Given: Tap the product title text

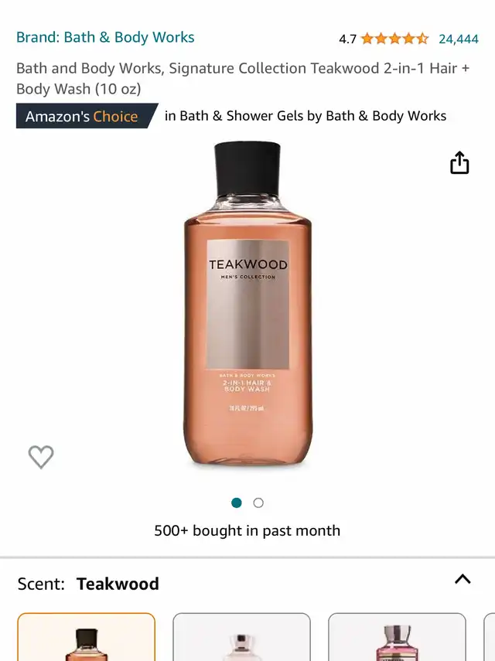Looking at the screenshot, I should tap(243, 78).
